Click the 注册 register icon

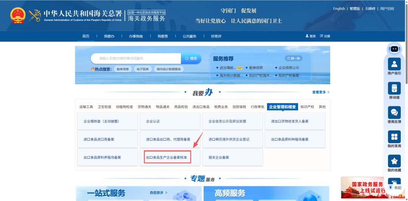tap(321, 36)
